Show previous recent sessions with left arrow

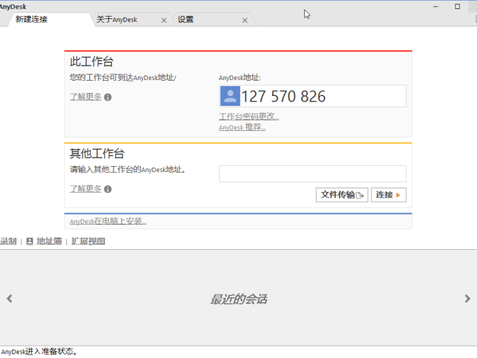tap(9, 299)
